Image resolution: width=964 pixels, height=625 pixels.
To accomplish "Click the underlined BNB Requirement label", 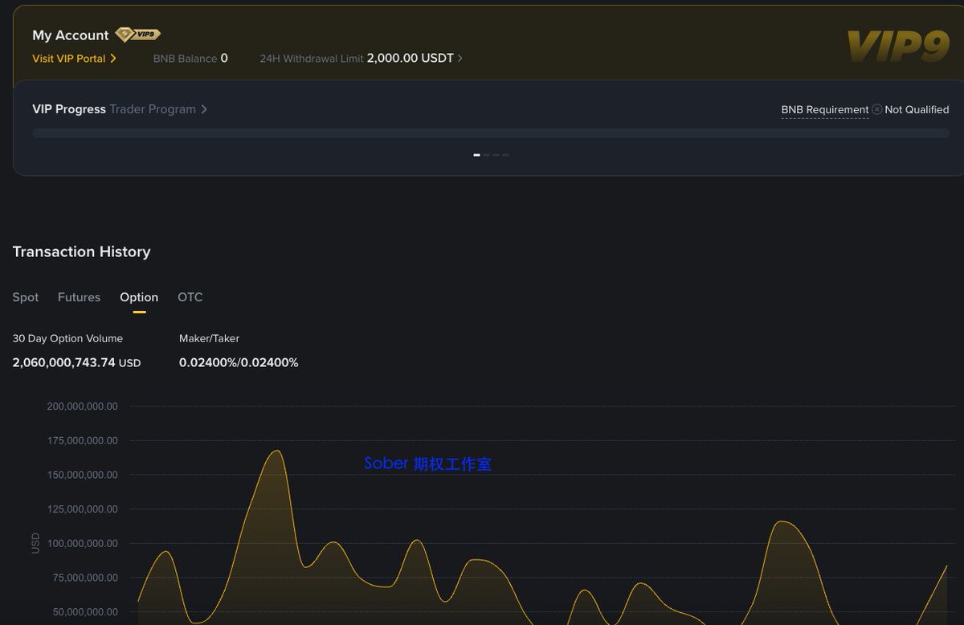I will pyautogui.click(x=825, y=109).
